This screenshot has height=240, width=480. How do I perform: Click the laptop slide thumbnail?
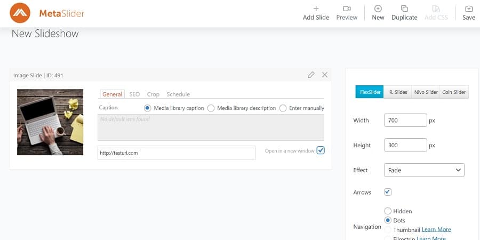coord(50,122)
